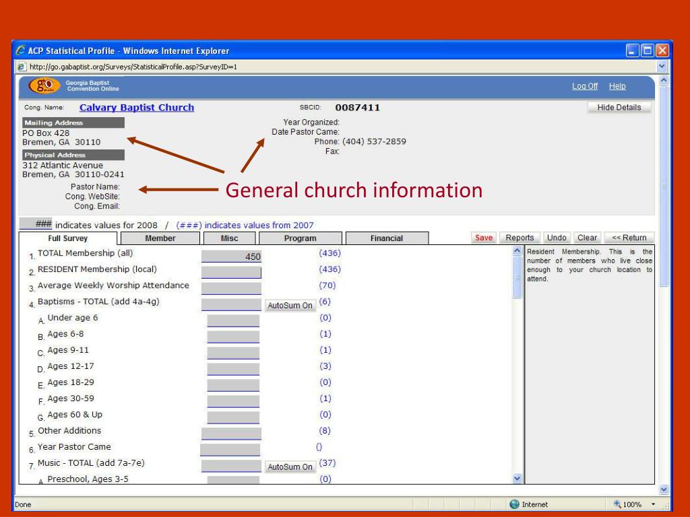Click the Average Weekly Worship Attendance field
Screen dimensions: 690x517
pyautogui.click(x=231, y=288)
